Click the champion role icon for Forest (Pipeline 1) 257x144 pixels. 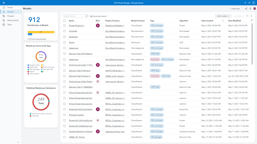click(98, 25)
